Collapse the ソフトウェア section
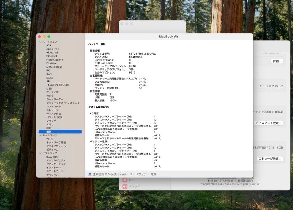The height and width of the screenshot is (210, 293). [x=40, y=153]
